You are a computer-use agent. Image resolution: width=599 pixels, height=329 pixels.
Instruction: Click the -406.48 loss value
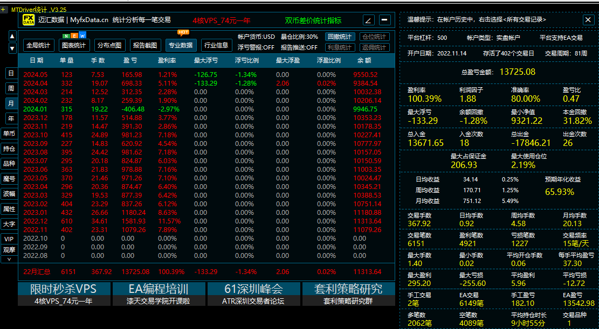[133, 109]
